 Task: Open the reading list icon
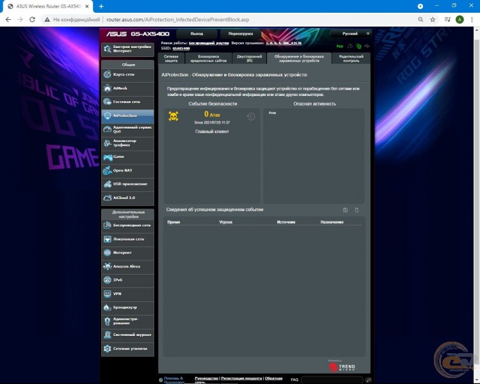447,20
